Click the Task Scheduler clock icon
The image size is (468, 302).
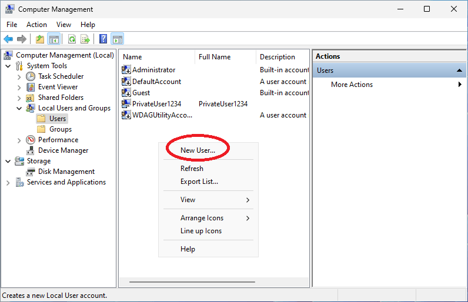tap(31, 76)
